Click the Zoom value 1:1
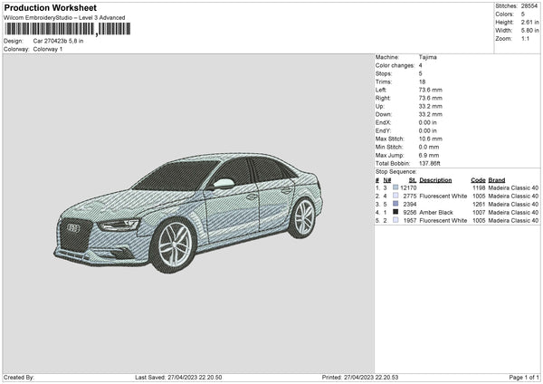 point(525,38)
